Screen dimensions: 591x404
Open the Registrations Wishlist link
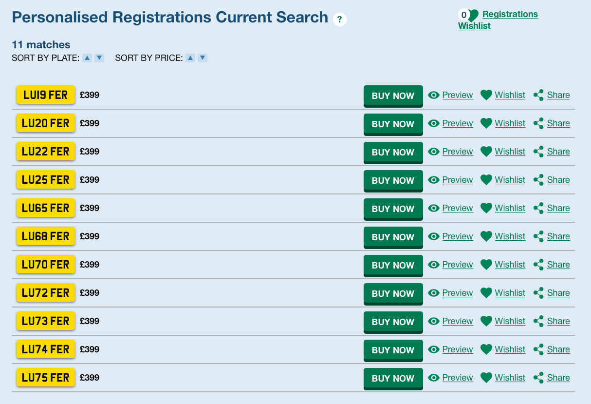pos(510,14)
